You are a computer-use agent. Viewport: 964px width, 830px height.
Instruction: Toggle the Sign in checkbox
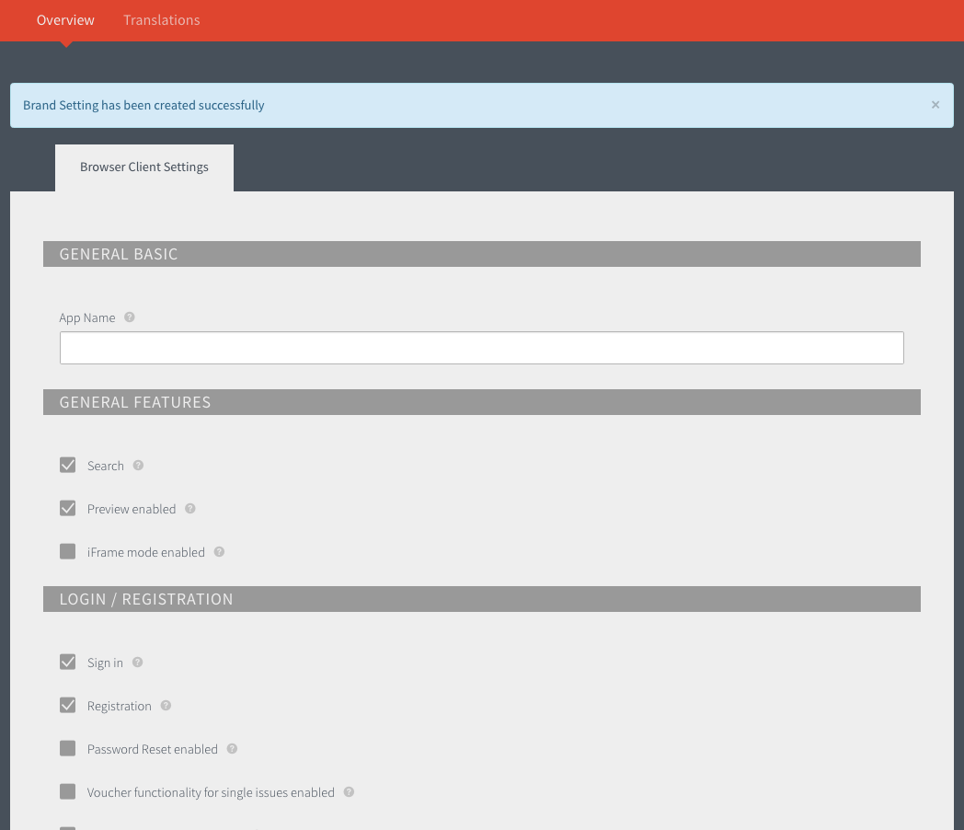(x=68, y=663)
